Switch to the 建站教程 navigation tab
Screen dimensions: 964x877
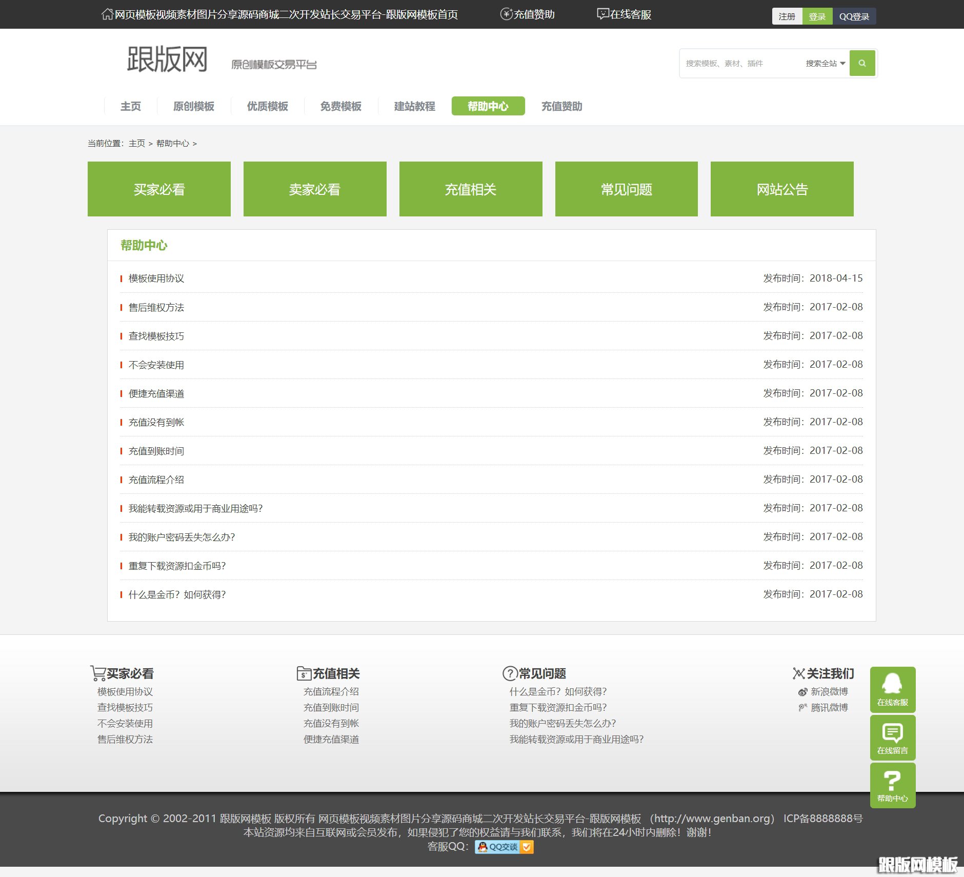[414, 106]
